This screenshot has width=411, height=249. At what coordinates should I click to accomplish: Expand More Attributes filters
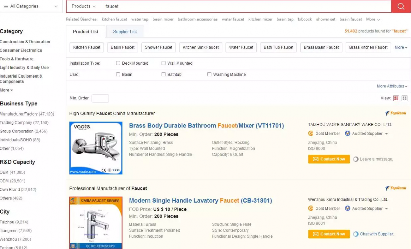(392, 86)
